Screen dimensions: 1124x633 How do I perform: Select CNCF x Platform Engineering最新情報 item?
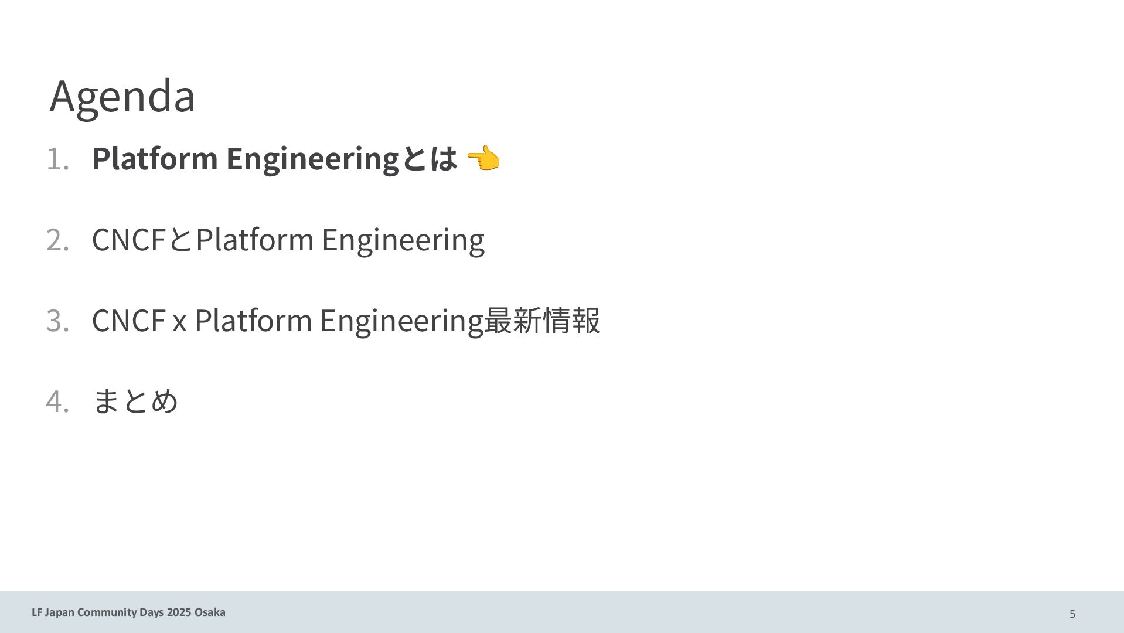coord(346,321)
